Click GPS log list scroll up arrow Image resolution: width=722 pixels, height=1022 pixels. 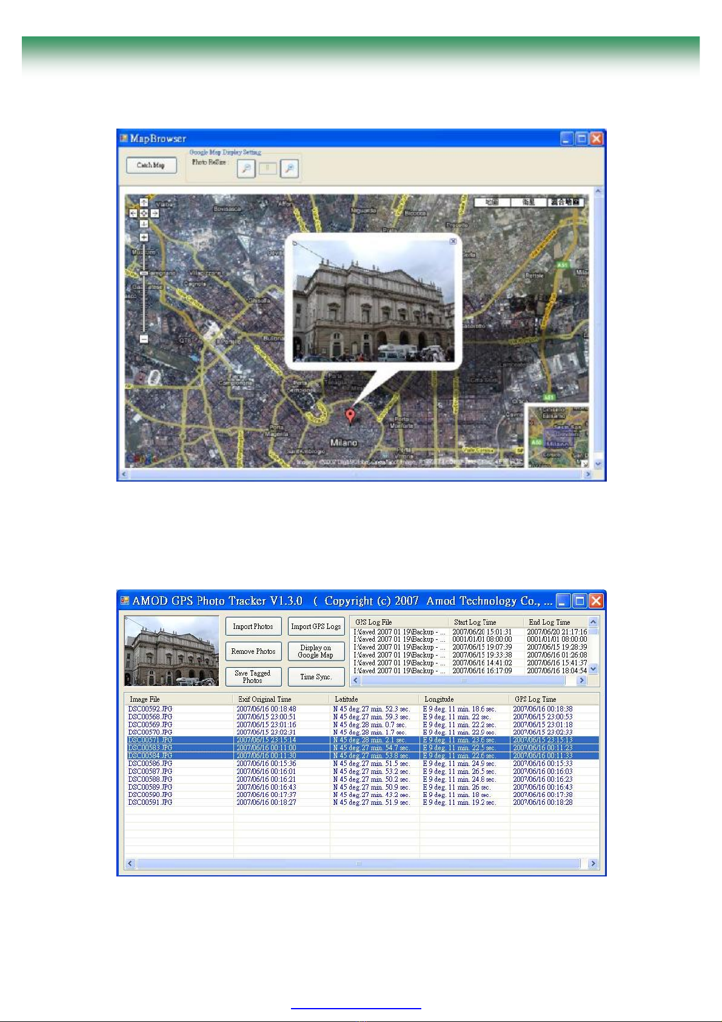click(593, 622)
